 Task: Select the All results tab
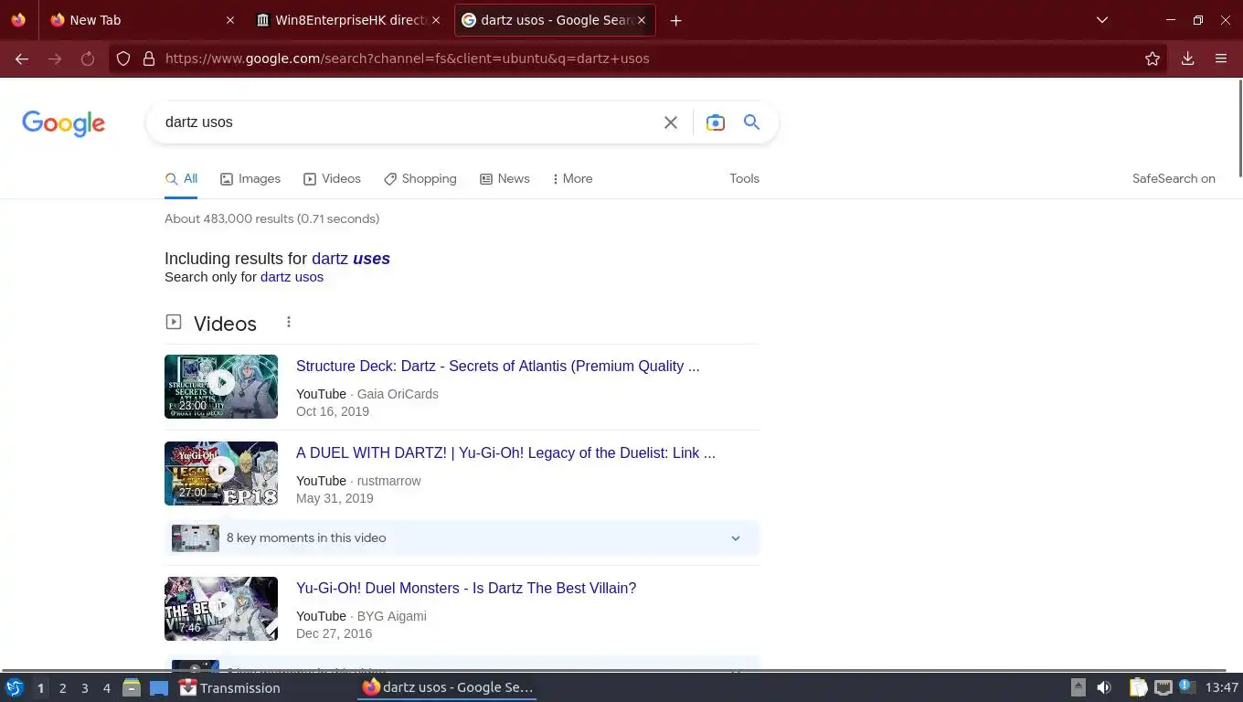point(181,179)
